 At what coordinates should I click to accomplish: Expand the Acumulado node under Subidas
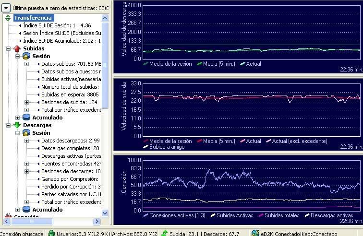pos(17,118)
